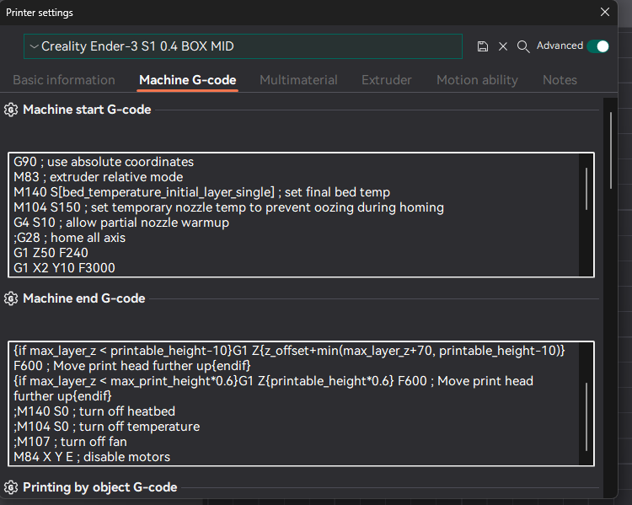Click the delete preset X icon

tap(503, 46)
